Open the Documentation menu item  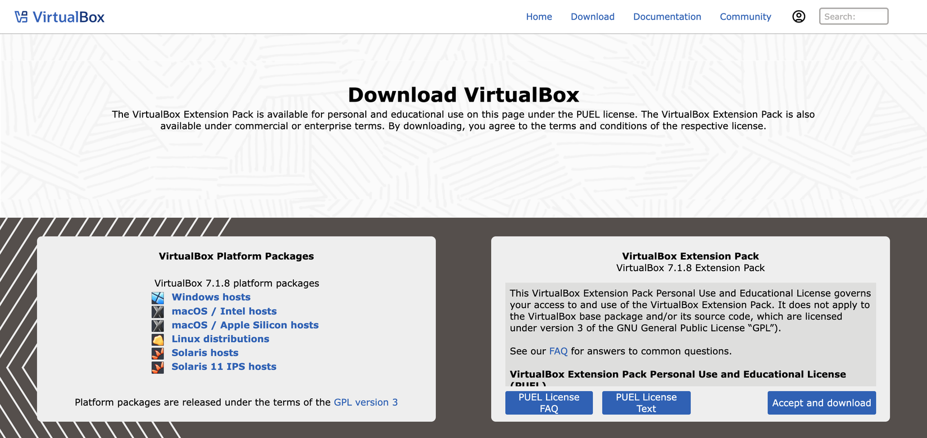667,17
